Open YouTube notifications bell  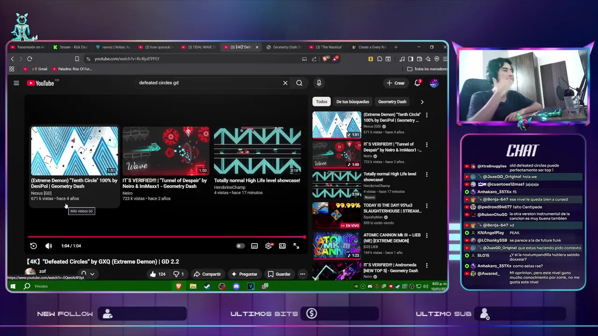tap(418, 83)
